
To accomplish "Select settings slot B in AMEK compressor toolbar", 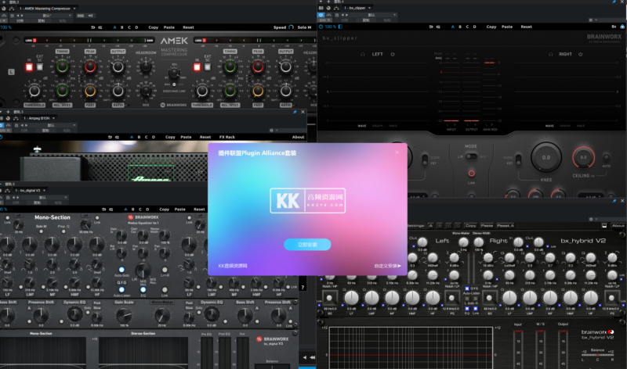I will click(122, 27).
